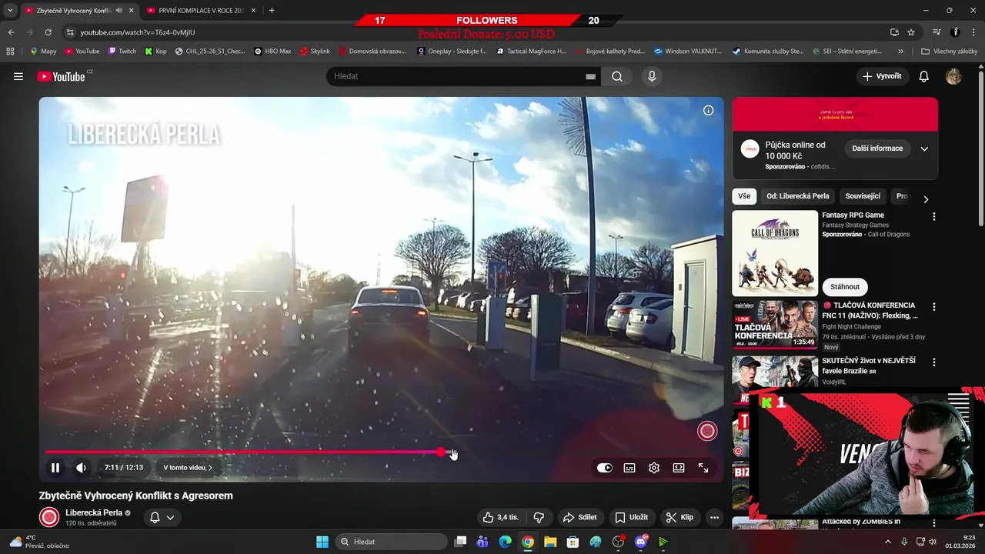The image size is (985, 554).
Task: Toggle subtitles in the player
Action: 629,467
